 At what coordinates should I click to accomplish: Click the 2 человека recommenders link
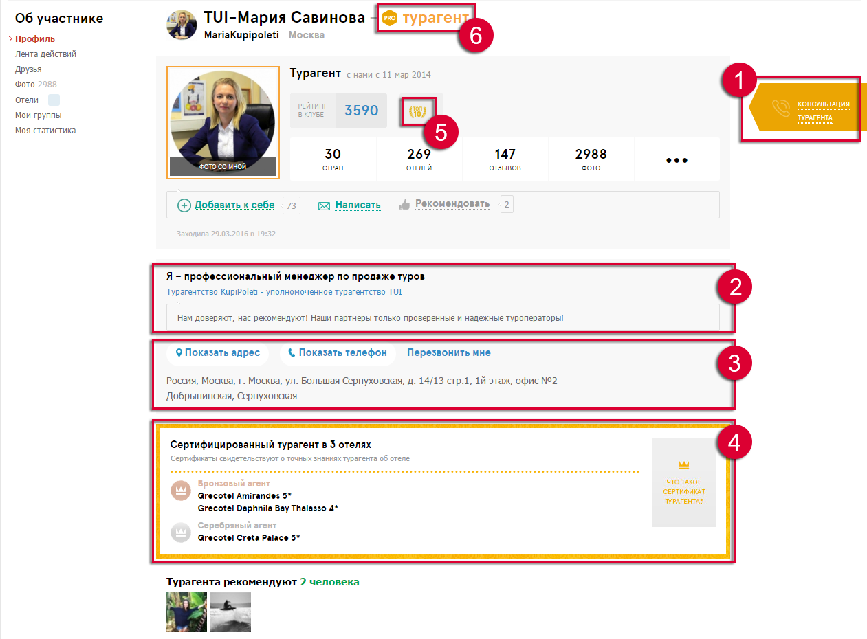(329, 582)
